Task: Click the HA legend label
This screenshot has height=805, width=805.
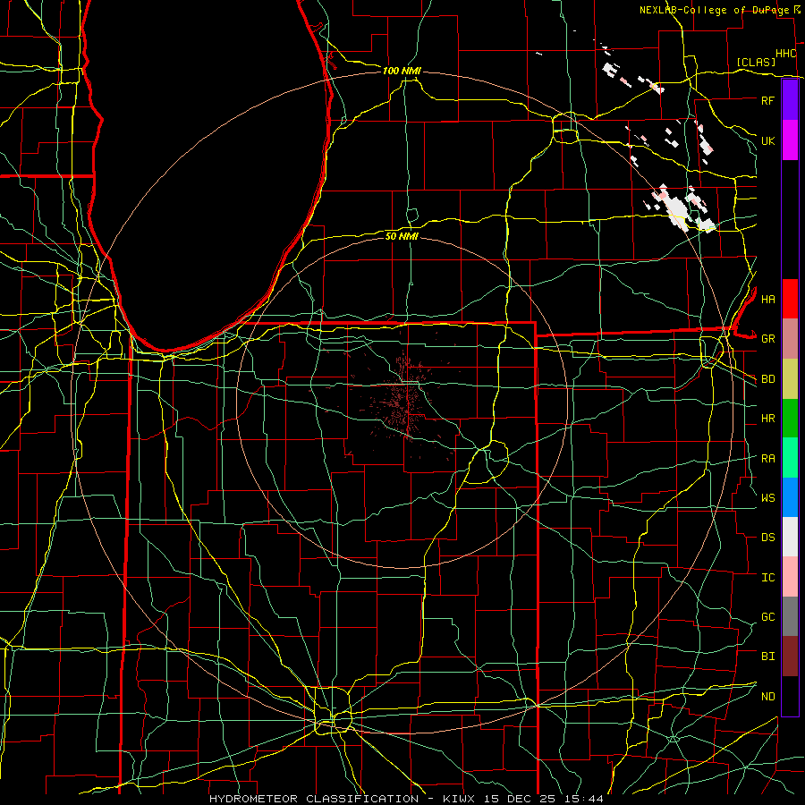Action: pos(768,299)
